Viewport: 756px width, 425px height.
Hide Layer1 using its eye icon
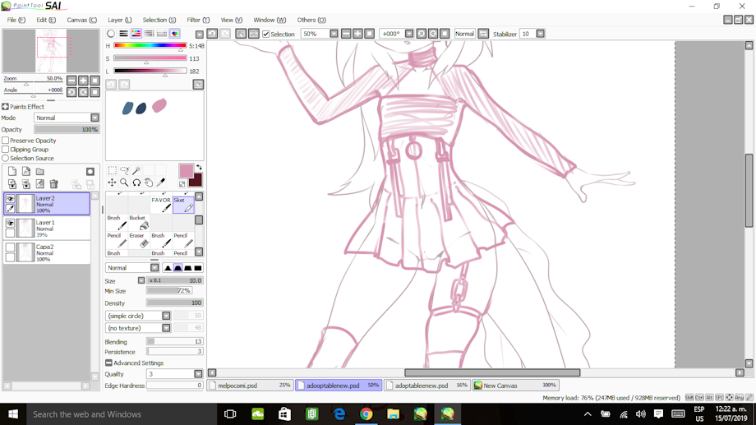coord(10,223)
